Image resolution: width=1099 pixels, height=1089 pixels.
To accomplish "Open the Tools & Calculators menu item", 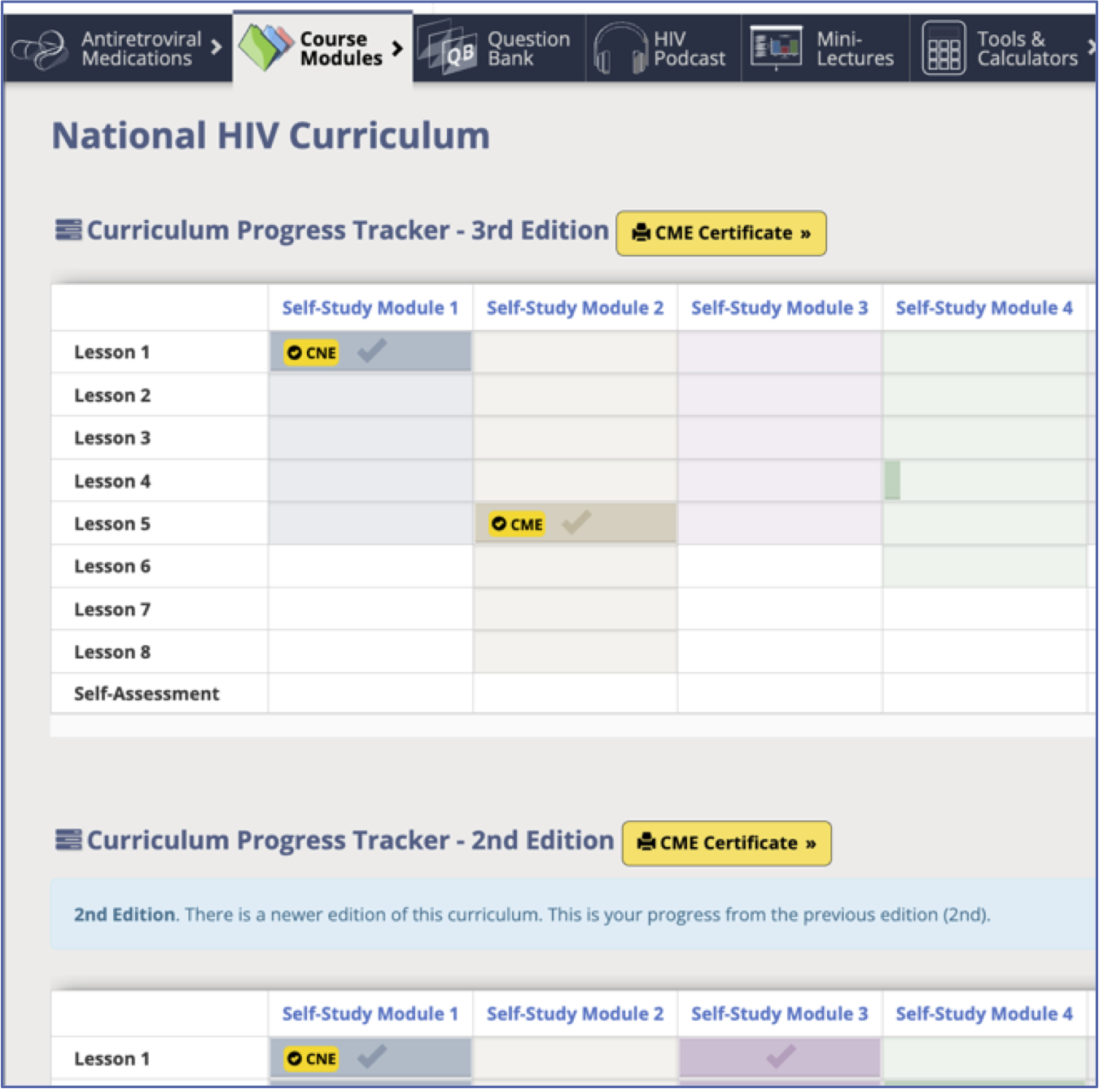I will (1003, 48).
